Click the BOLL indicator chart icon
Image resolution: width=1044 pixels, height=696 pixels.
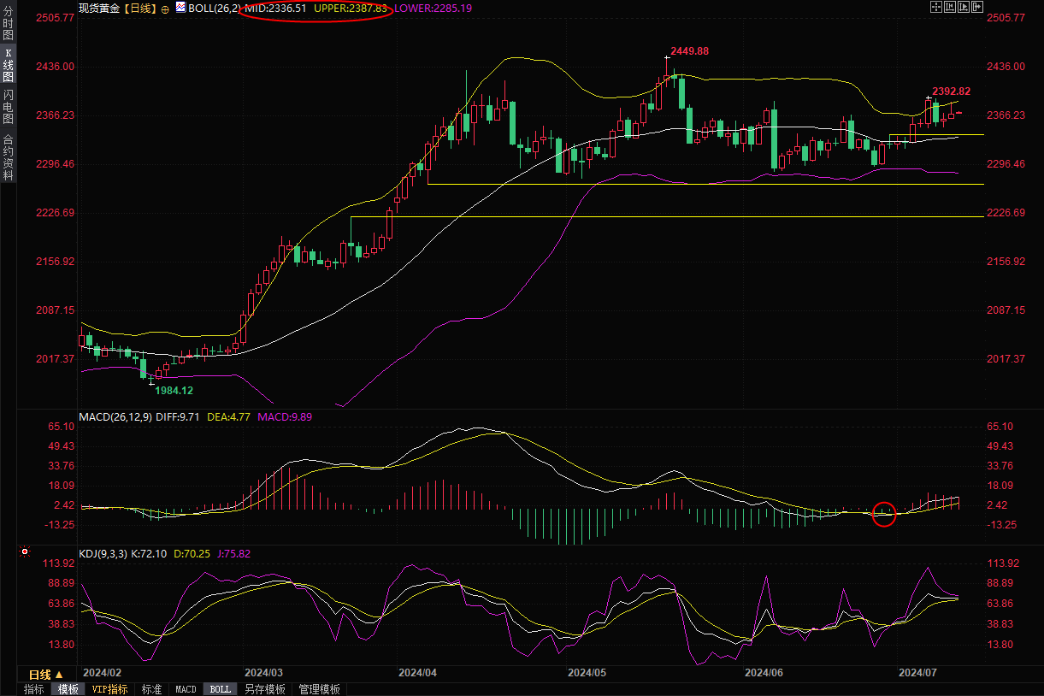(x=180, y=7)
